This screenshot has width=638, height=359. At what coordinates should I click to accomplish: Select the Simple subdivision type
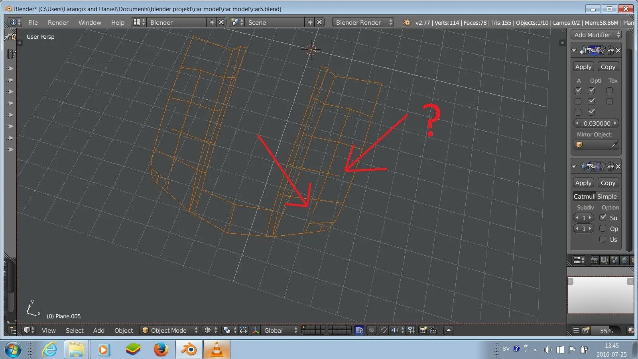(x=607, y=196)
